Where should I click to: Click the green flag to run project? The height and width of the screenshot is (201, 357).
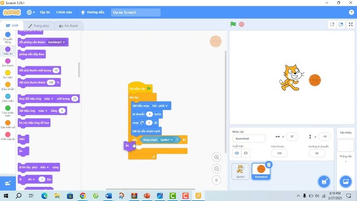(233, 24)
